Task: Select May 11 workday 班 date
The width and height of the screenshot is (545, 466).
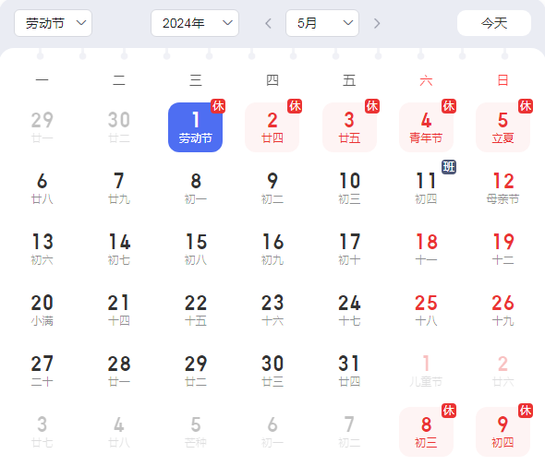Action: pyautogui.click(x=426, y=188)
